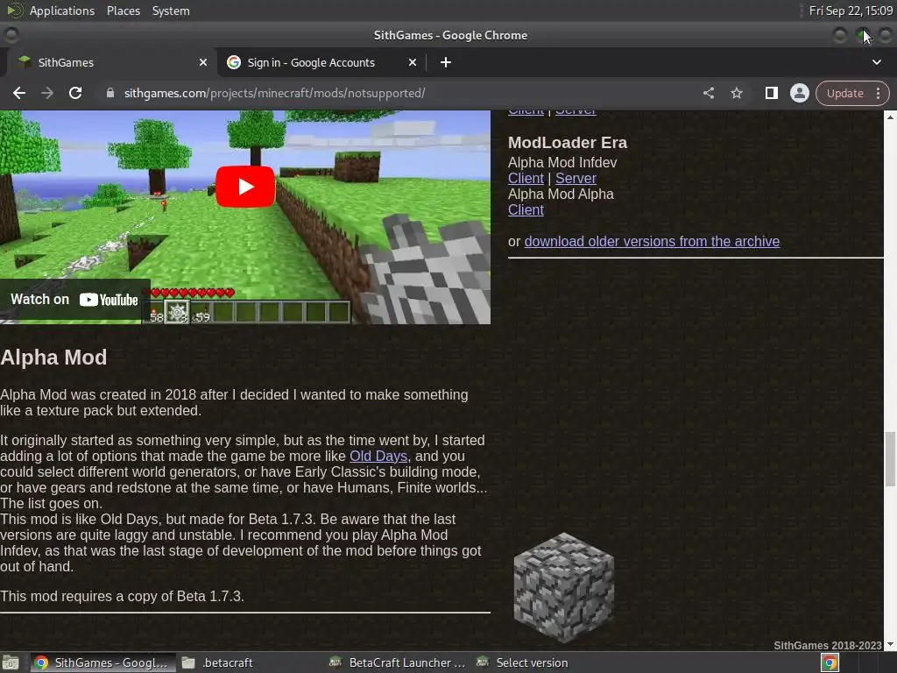Open a new browser tab
This screenshot has width=897, height=673.
446,62
